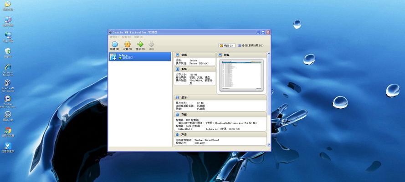The image size is (405, 182).
Task: Open Settings (设置) gear toolbar icon
Action: point(128,44)
